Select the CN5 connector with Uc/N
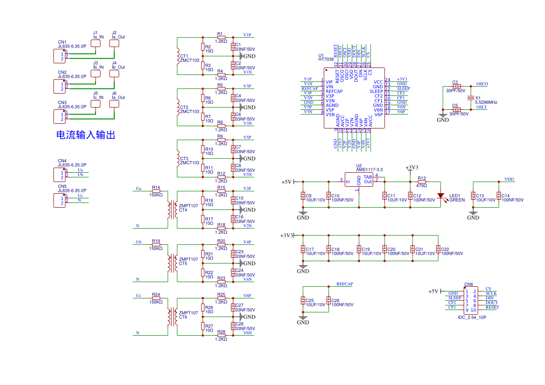This screenshot has width=545, height=385. [x=59, y=200]
